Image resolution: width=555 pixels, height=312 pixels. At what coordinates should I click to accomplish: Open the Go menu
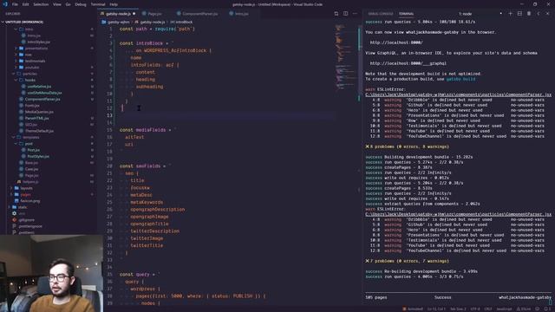point(68,4)
